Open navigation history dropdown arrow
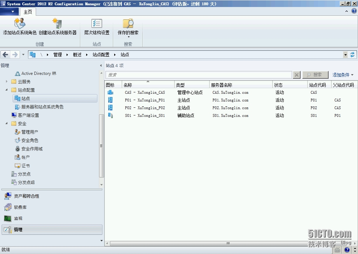The image size is (358, 254). pyautogui.click(x=23, y=55)
